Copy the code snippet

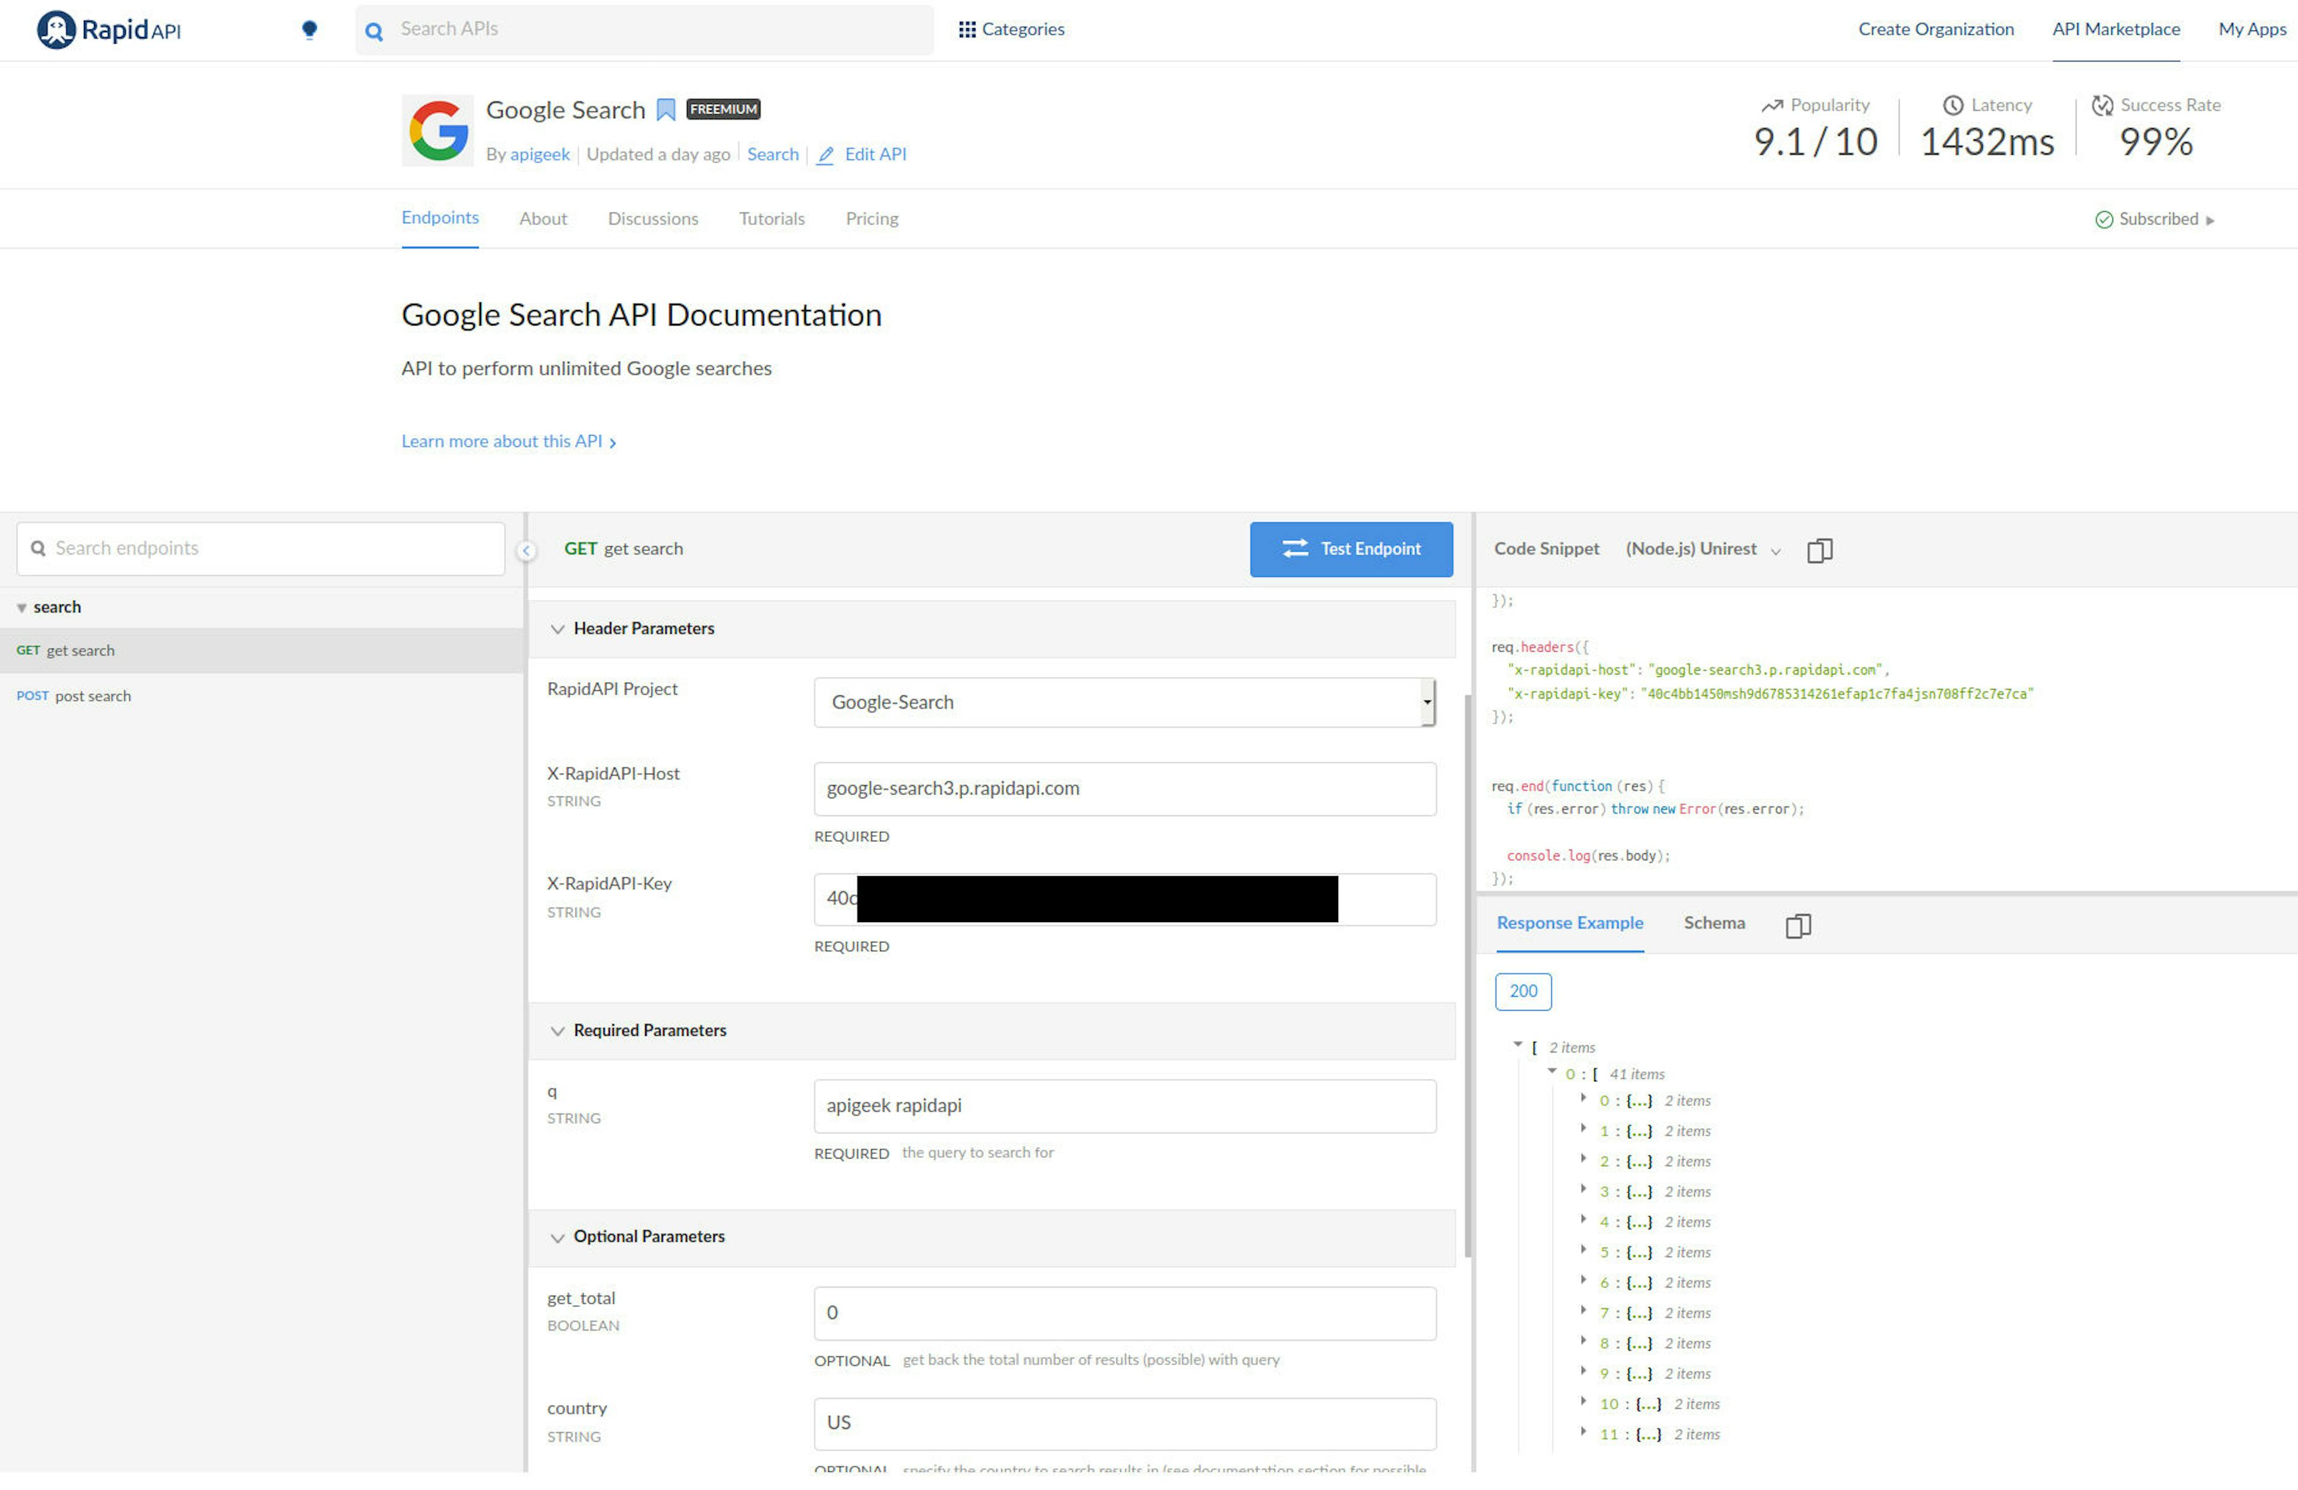[1819, 551]
